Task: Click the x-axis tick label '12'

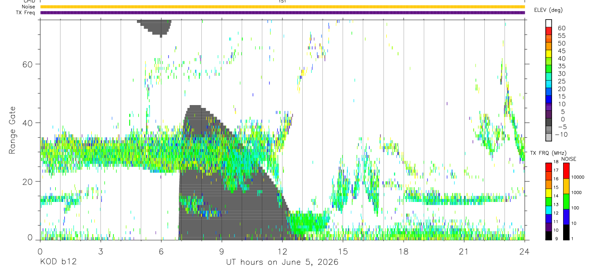Action: tap(282, 251)
